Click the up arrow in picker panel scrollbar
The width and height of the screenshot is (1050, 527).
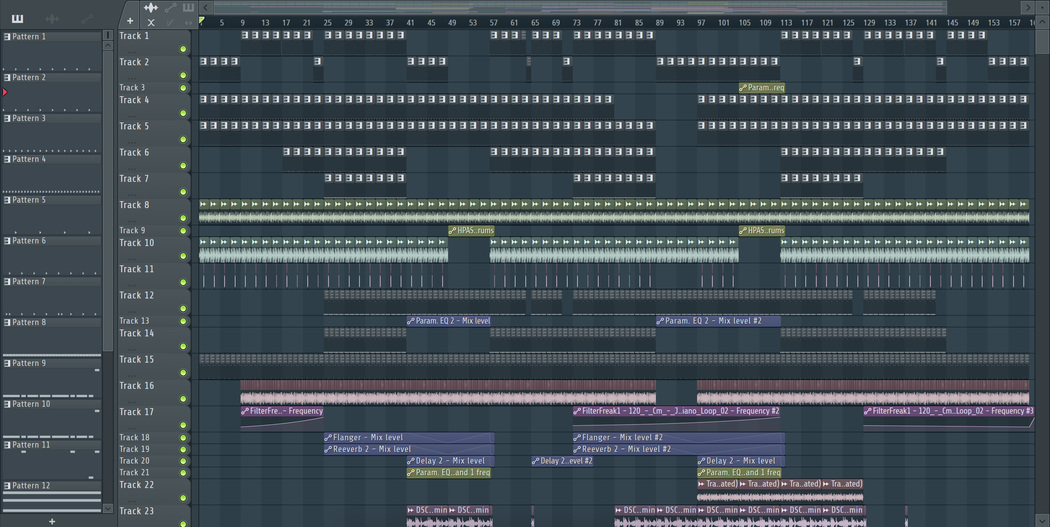[x=108, y=45]
